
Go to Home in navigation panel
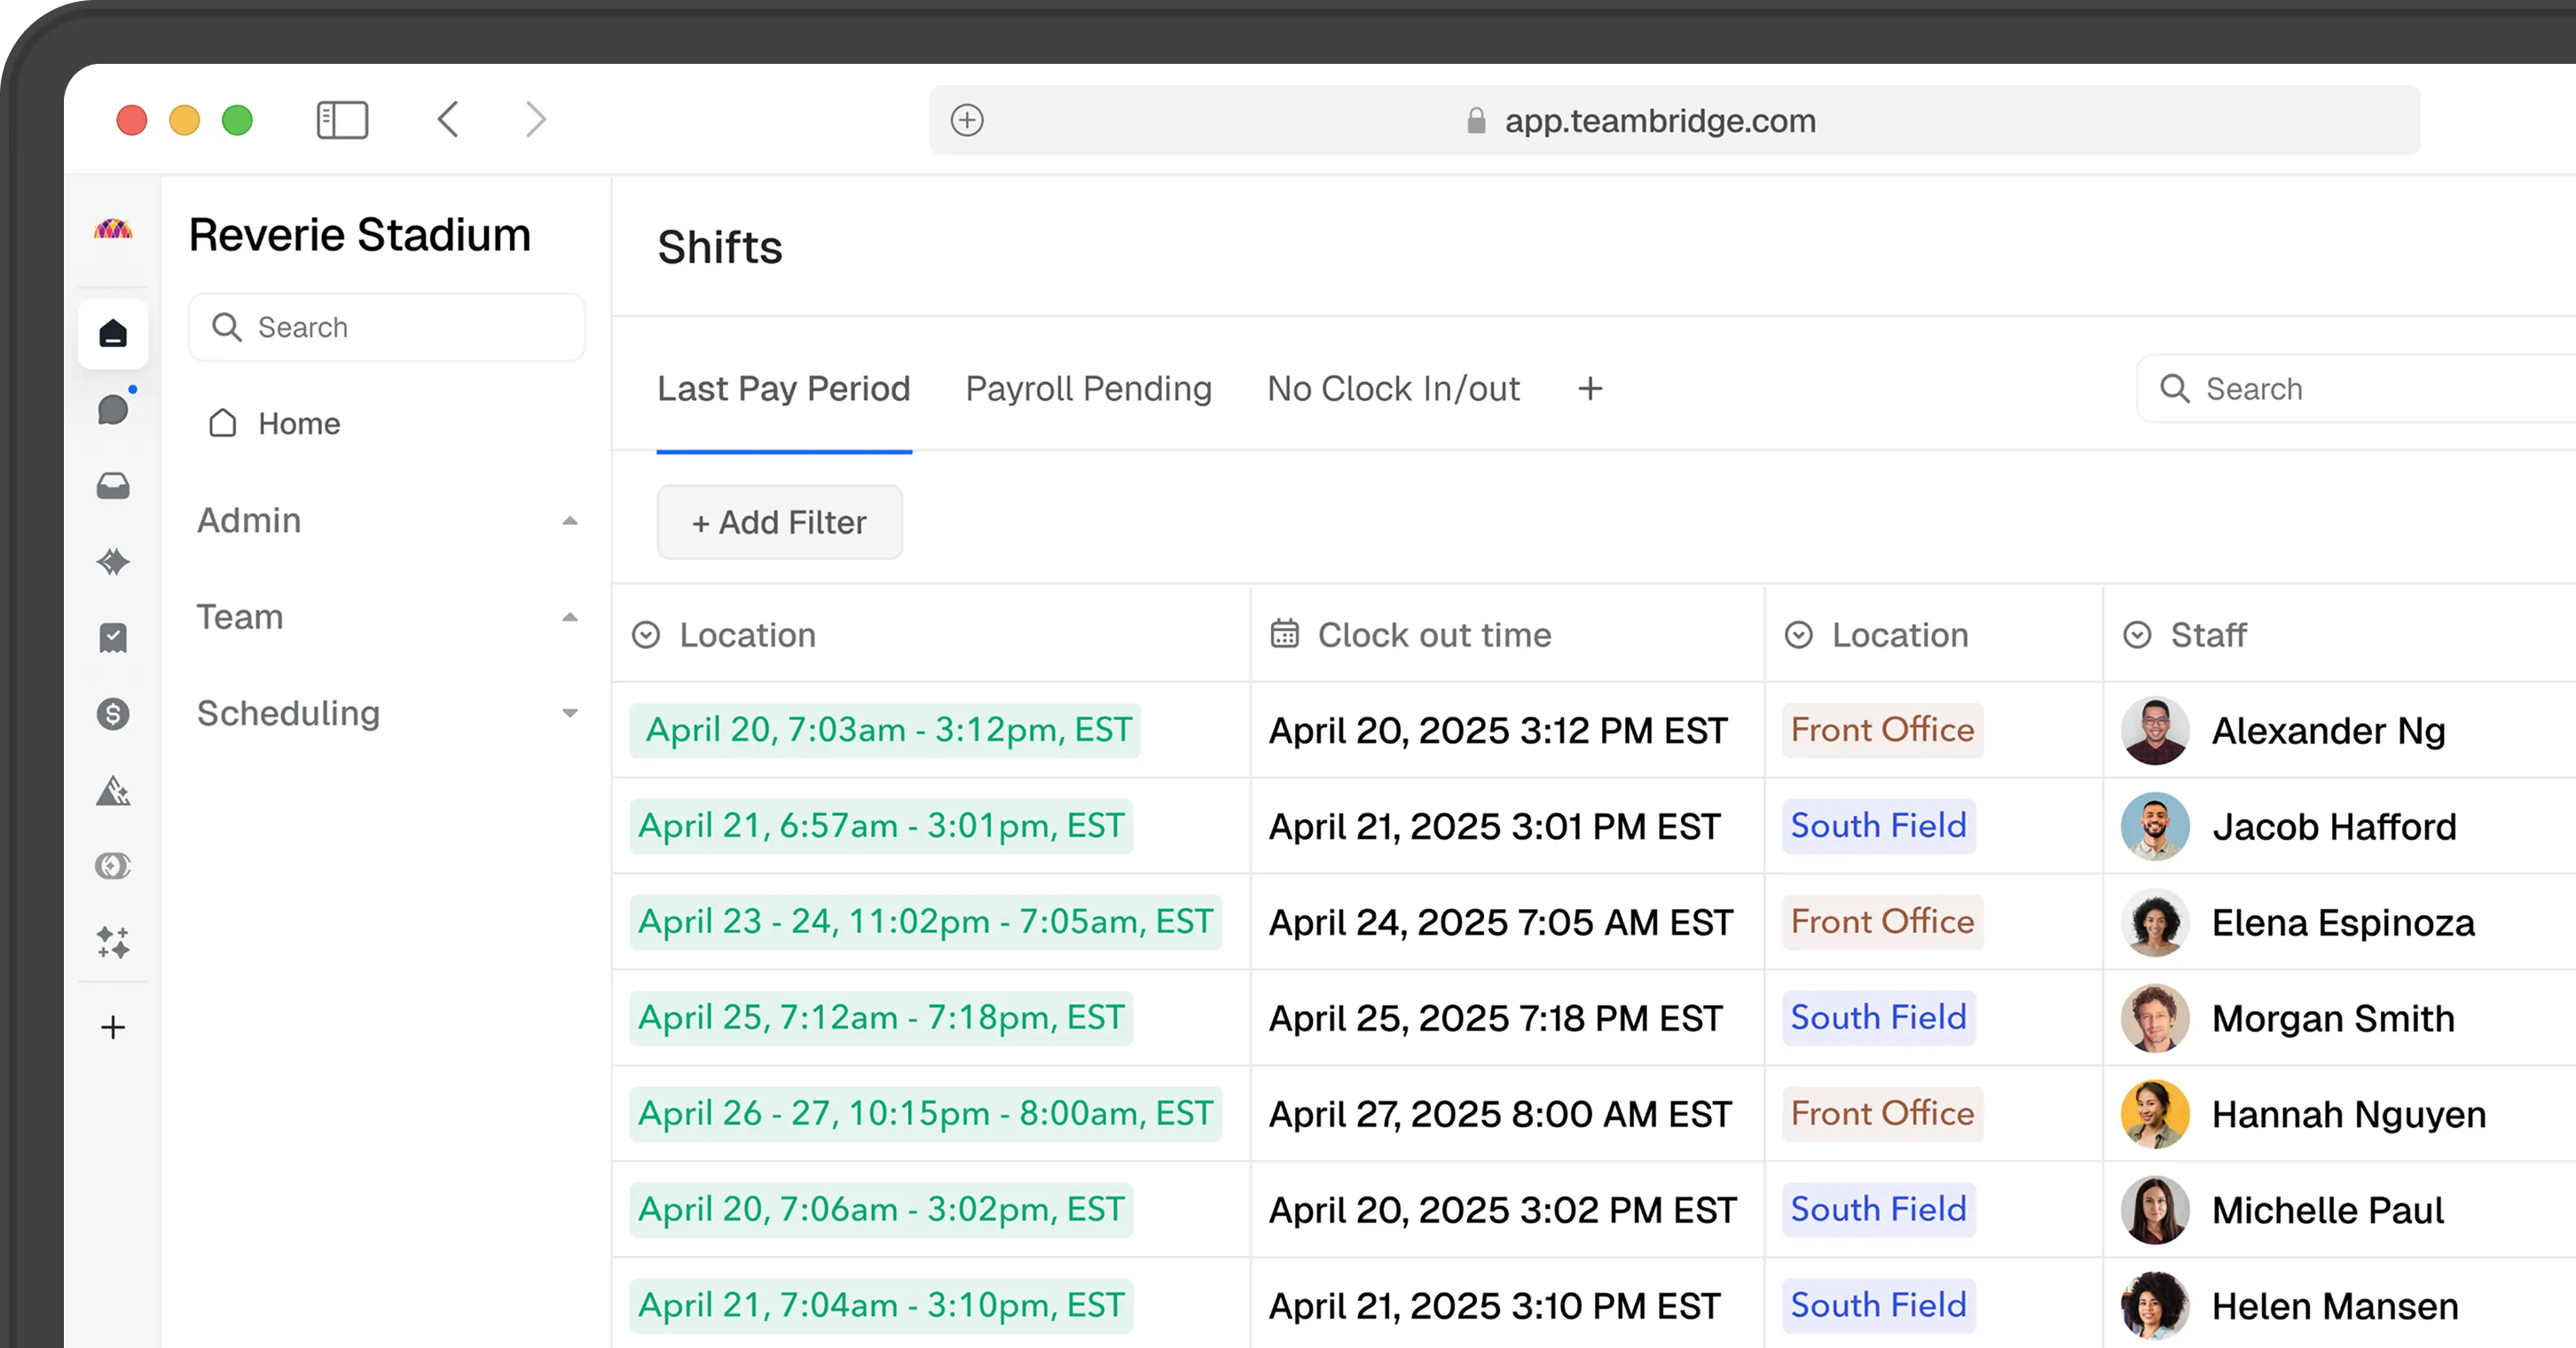pos(298,424)
